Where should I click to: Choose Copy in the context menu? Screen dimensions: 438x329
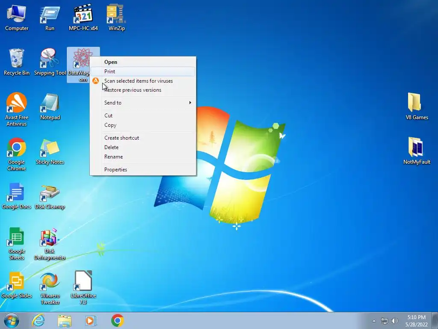143,125
